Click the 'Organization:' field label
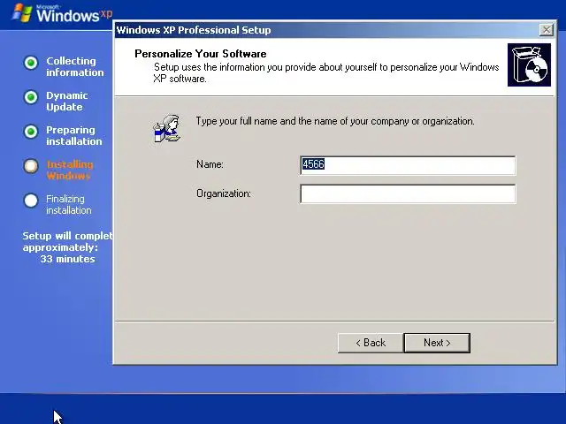Screen dimensions: 566x424 tap(224, 193)
